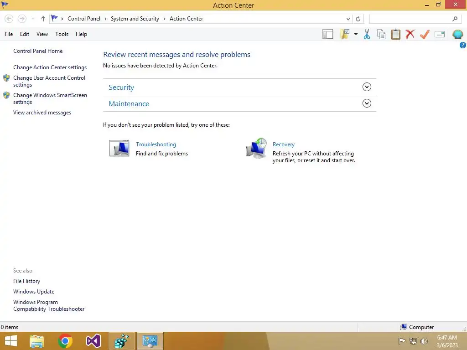Open Change User Account Control settings
The width and height of the screenshot is (467, 350).
click(x=49, y=81)
